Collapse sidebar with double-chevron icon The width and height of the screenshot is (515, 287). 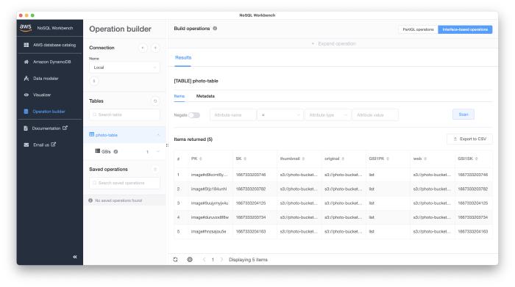coord(75,257)
